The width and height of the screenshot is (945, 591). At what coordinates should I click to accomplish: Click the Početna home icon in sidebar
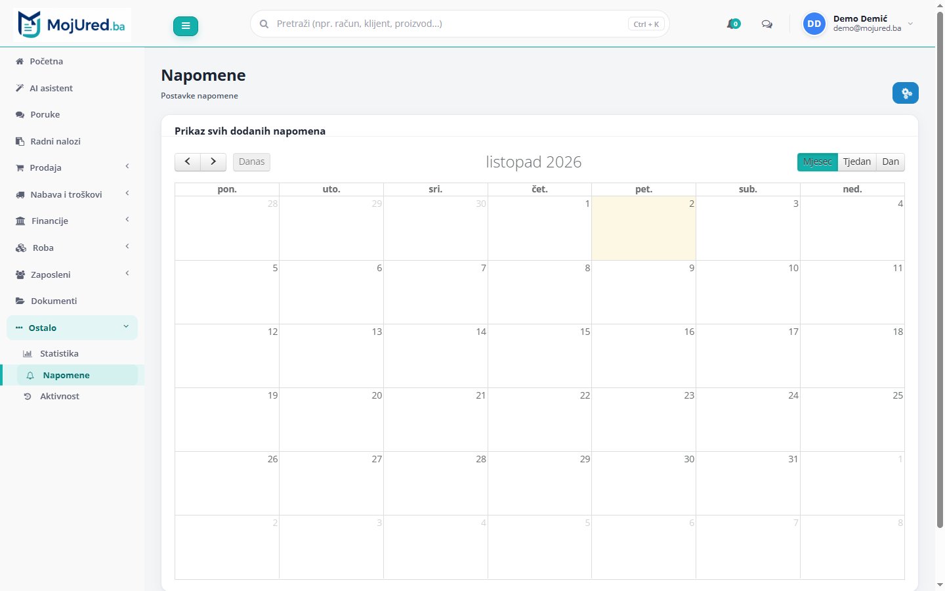(x=20, y=61)
